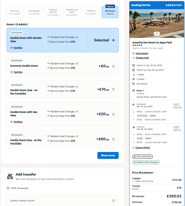The width and height of the screenshot is (185, 206).
Task: Click the Wizz airline logo for the inbound flight
Action: coord(176,127)
